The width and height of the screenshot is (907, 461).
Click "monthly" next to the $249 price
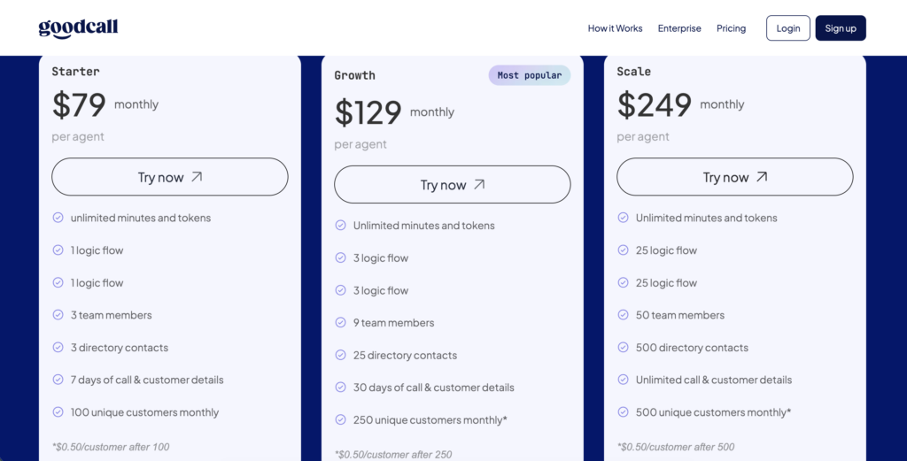pos(722,104)
